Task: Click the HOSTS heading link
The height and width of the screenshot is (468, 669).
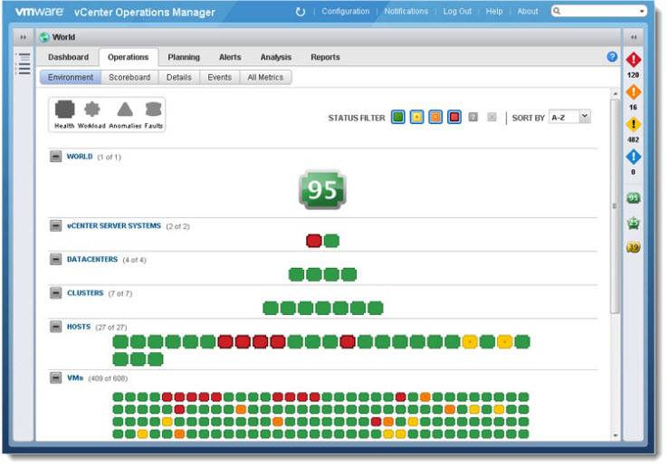Action: pos(79,327)
